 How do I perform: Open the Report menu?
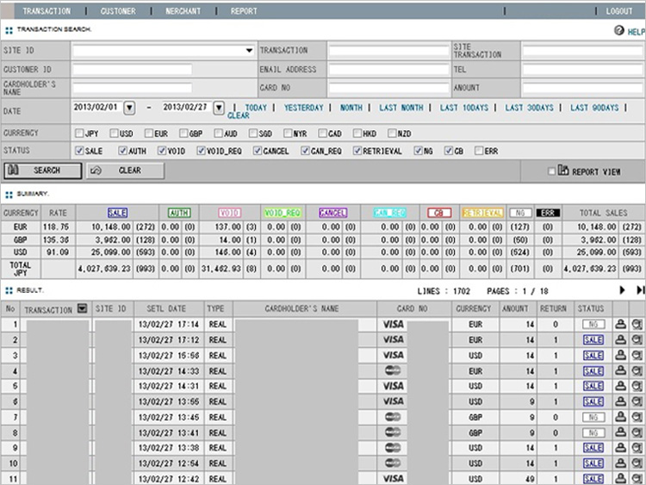pyautogui.click(x=244, y=11)
